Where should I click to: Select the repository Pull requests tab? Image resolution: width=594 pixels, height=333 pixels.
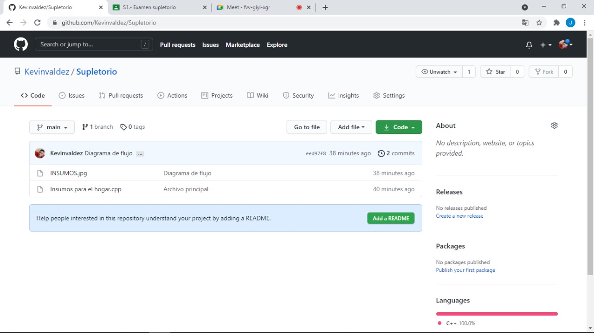[121, 95]
